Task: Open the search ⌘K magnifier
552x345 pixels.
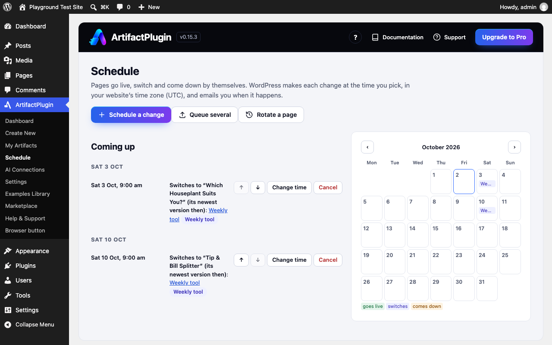Action: [x=94, y=7]
